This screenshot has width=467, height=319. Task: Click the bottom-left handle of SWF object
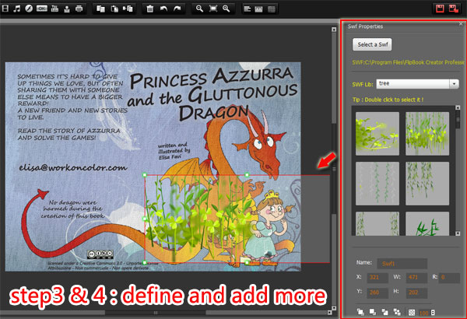[x=145, y=263]
